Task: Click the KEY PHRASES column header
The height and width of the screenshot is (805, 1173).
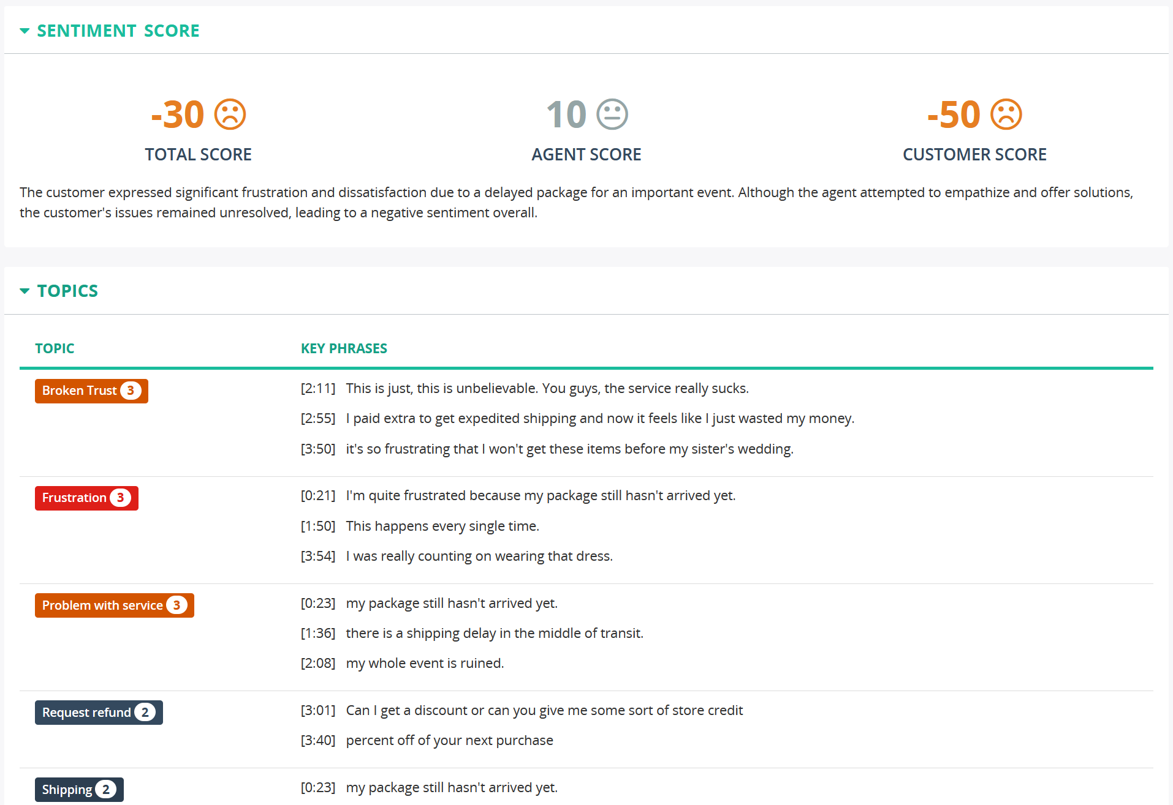Action: point(344,348)
